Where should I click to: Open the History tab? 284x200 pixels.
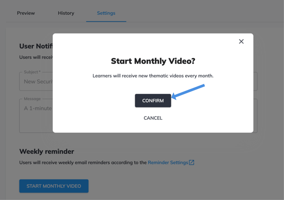(66, 13)
